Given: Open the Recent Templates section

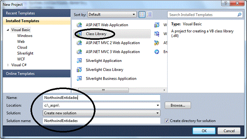Looking at the screenshot, I should pyautogui.click(x=37, y=13).
